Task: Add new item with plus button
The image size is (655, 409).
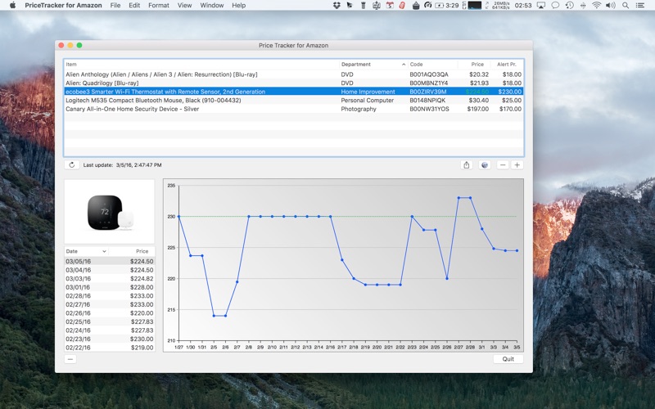Action: [x=517, y=165]
